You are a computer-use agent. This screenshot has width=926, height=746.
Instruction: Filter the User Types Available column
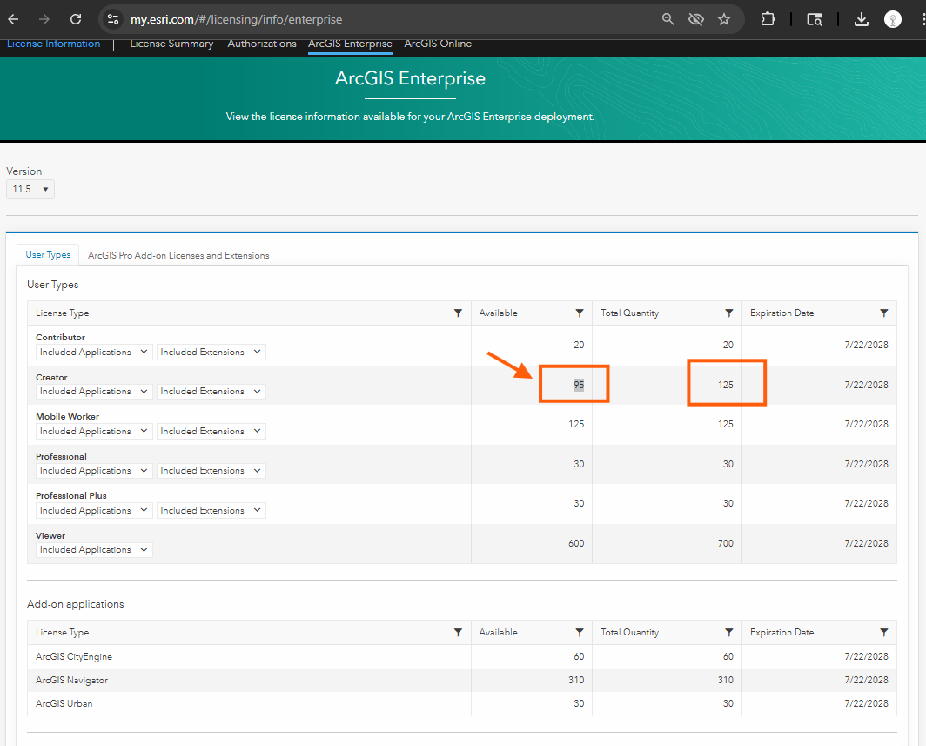click(580, 313)
